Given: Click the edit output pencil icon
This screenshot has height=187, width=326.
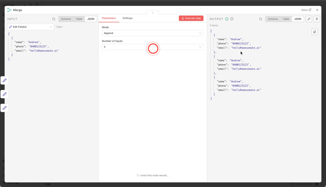Looking at the screenshot, I should 309,19.
